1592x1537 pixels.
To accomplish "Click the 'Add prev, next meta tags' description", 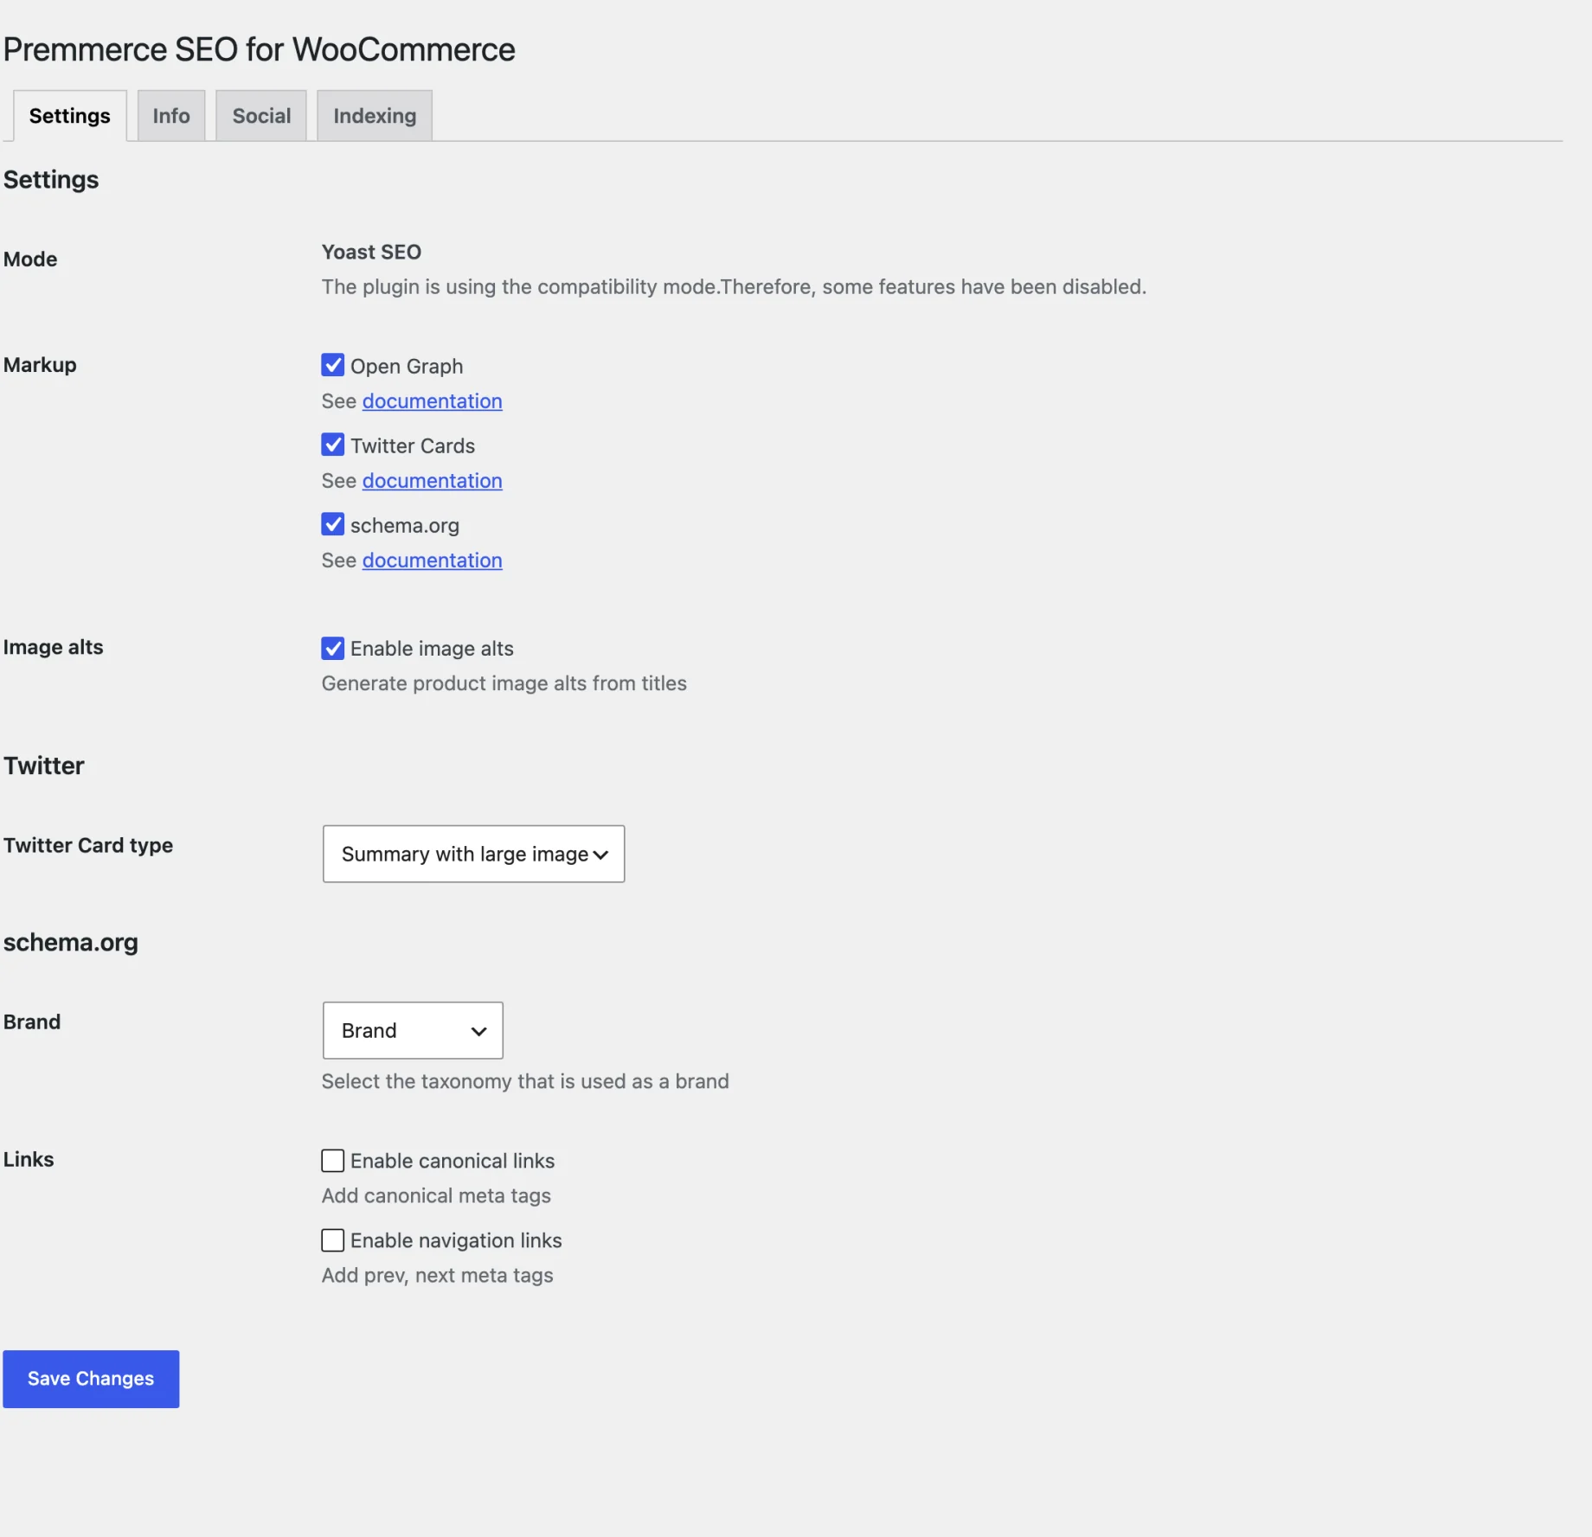I will 437,1275.
